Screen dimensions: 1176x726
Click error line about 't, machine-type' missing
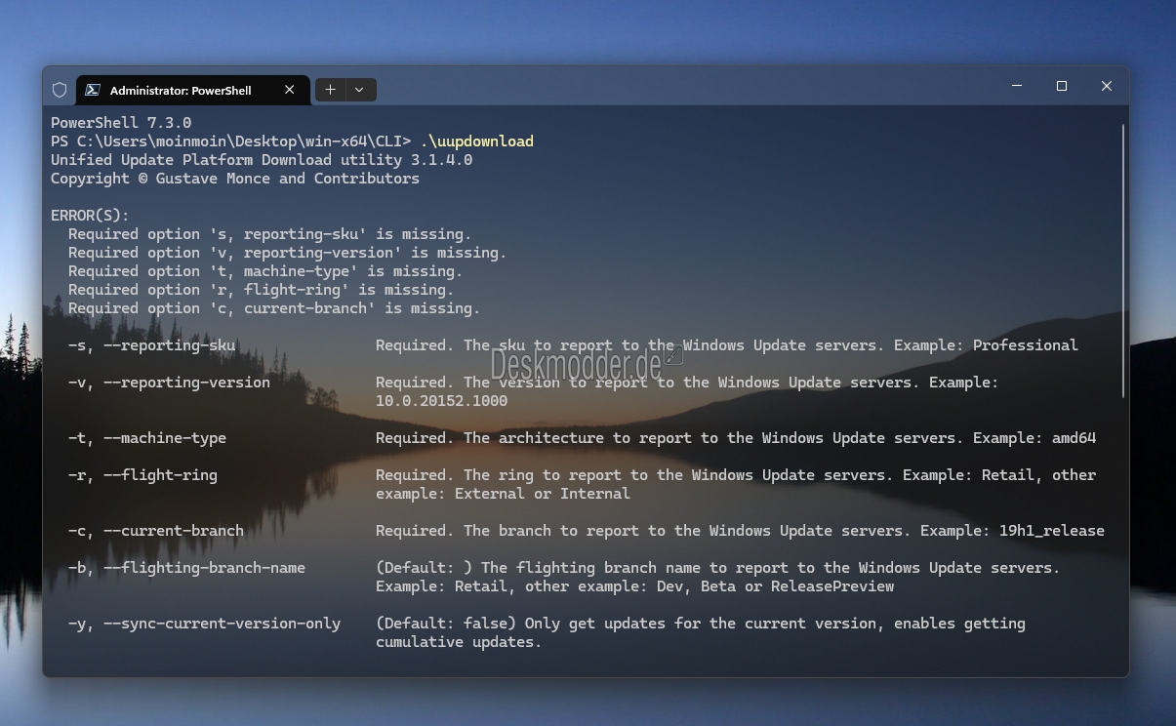tap(265, 271)
